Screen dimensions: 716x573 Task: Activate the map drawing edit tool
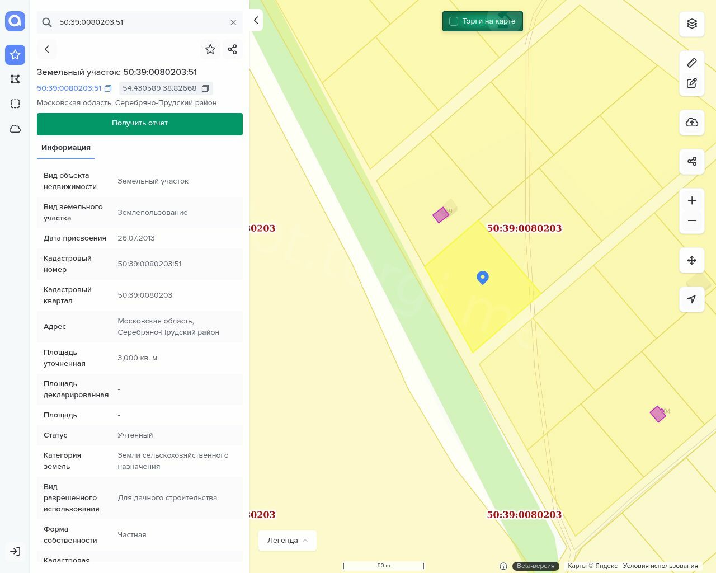tap(692, 83)
